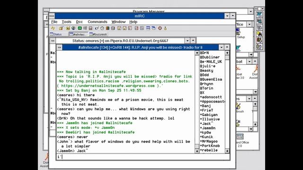The height and width of the screenshot is (170, 303).
Task: Select @DrN in the nickname list
Action: click(x=204, y=53)
